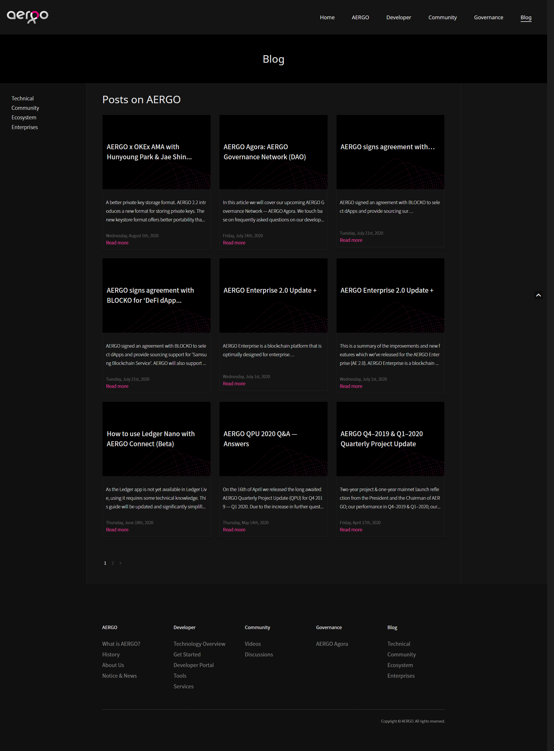Screen dimensions: 554x751
Task: Go to next page arrow in pagination
Action: [120, 563]
